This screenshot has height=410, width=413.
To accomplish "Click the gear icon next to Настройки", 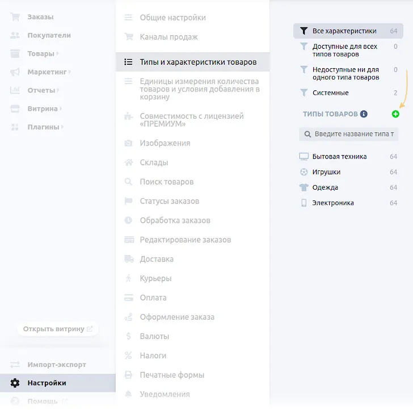I will point(15,383).
